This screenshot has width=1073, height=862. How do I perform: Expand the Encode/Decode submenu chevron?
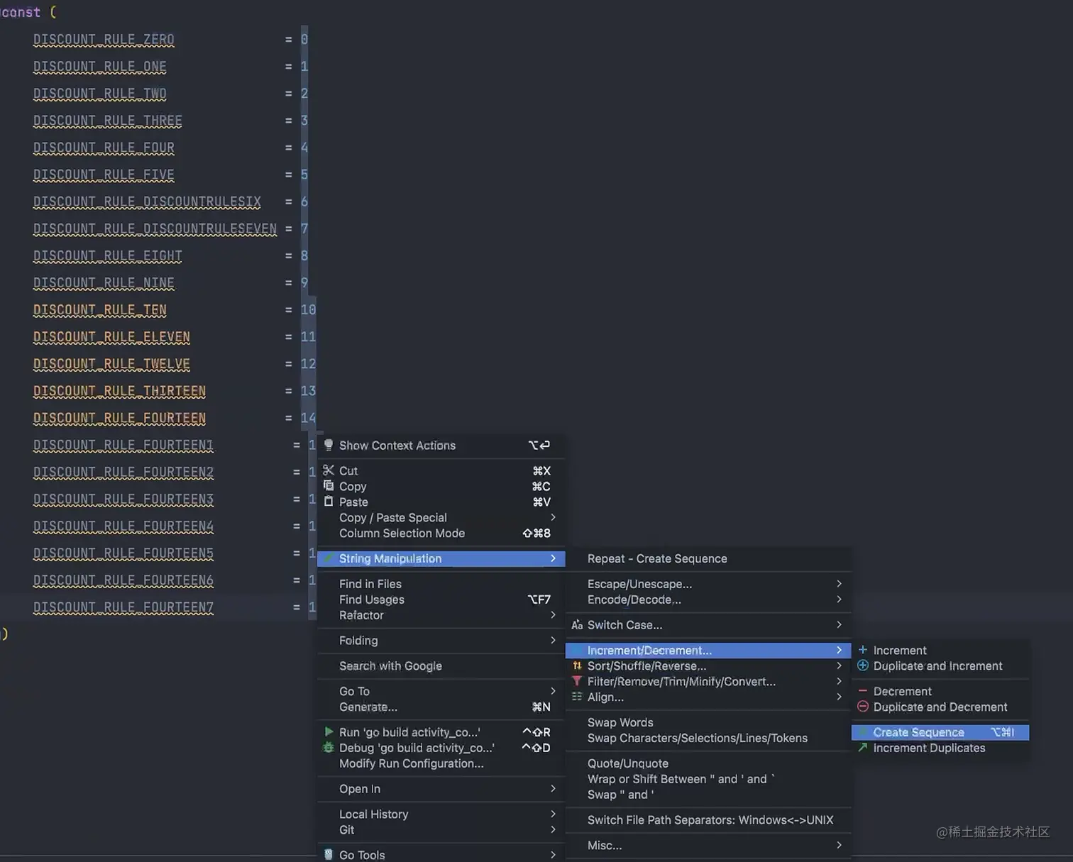coord(839,599)
